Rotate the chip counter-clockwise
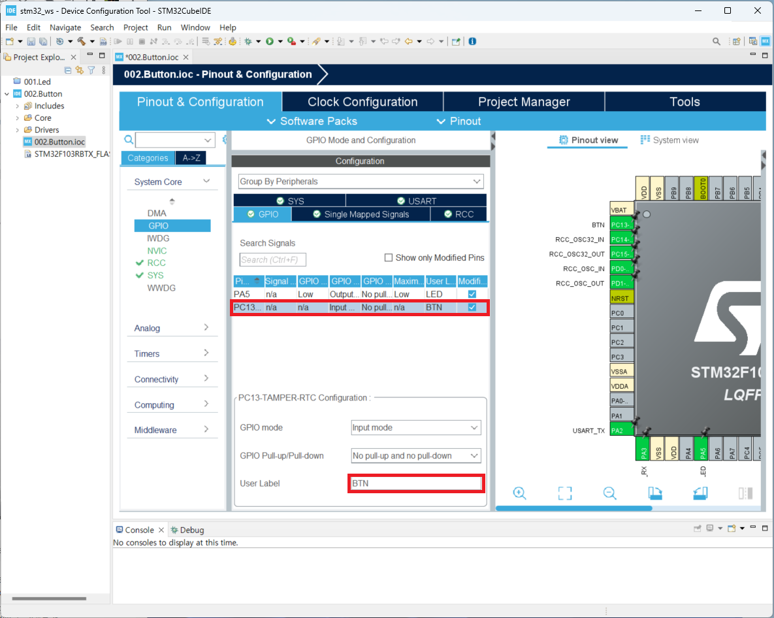The width and height of the screenshot is (774, 618). pos(700,493)
